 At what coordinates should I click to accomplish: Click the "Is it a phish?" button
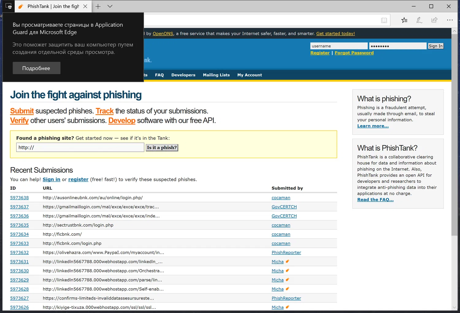[x=162, y=147]
